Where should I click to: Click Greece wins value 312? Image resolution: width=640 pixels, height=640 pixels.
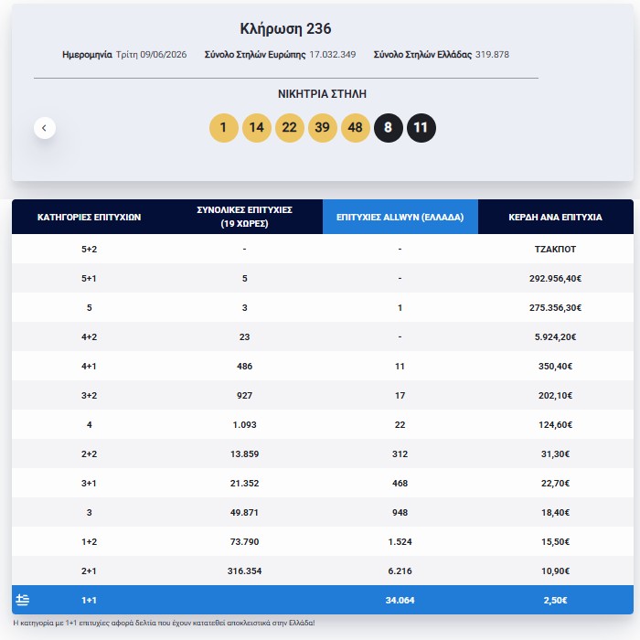400,453
